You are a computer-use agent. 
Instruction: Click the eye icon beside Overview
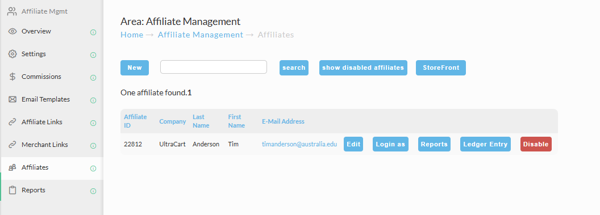click(x=13, y=31)
